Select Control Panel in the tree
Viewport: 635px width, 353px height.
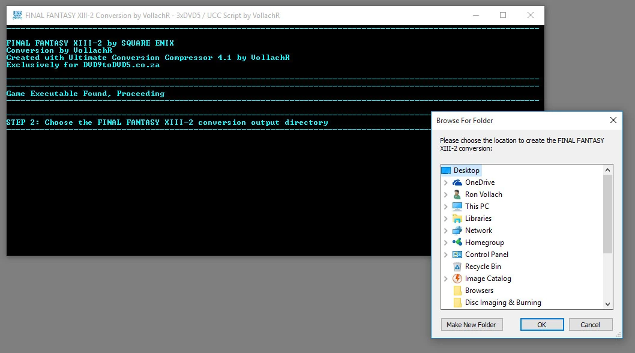click(x=487, y=255)
